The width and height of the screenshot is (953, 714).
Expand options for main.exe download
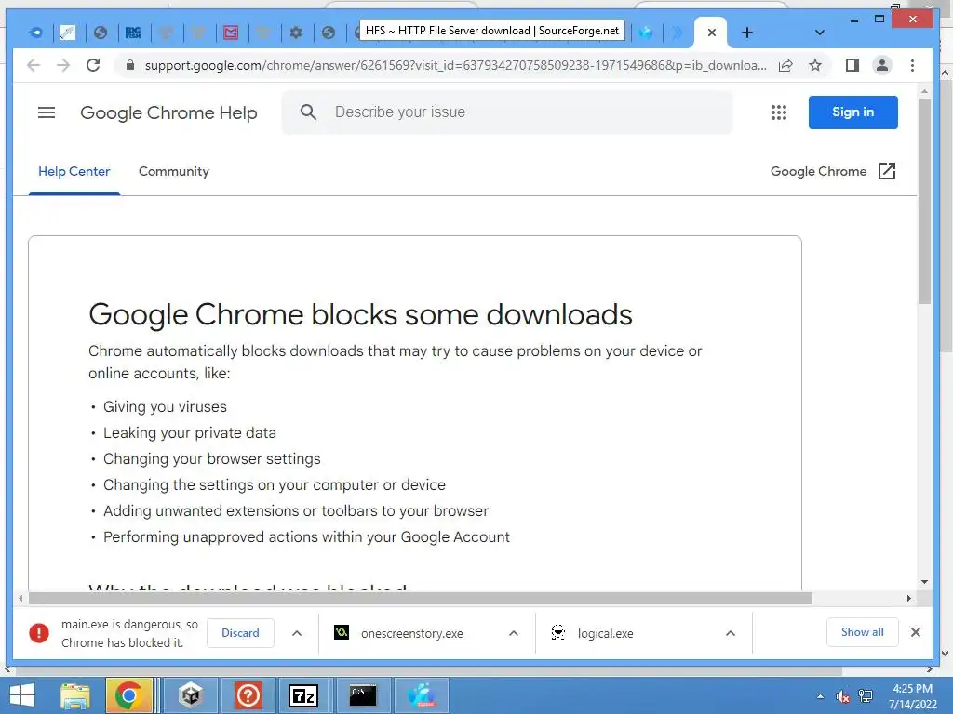click(x=297, y=632)
